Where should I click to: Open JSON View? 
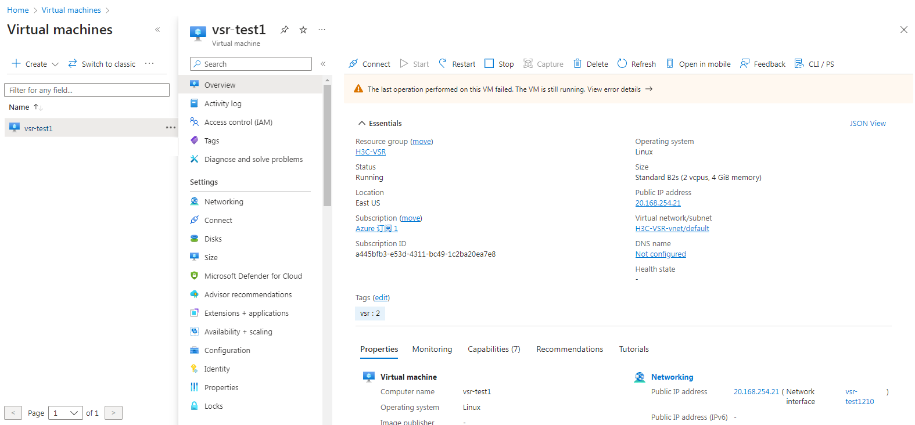click(x=868, y=123)
